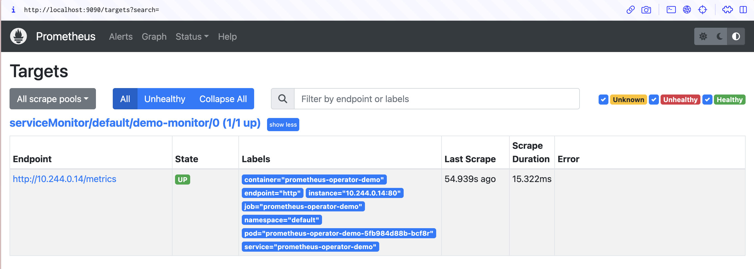Open the http://10.244.0.14/metrics endpoint link
The height and width of the screenshot is (269, 754).
(65, 179)
